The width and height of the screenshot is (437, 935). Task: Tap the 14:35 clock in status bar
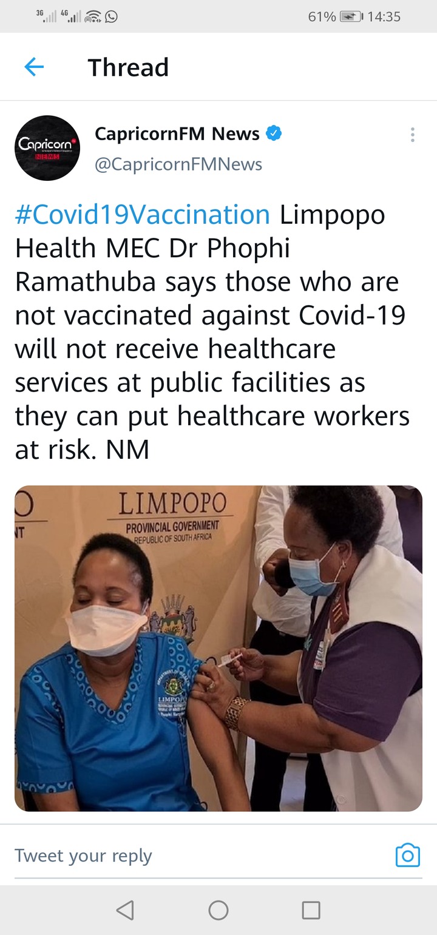pos(384,17)
